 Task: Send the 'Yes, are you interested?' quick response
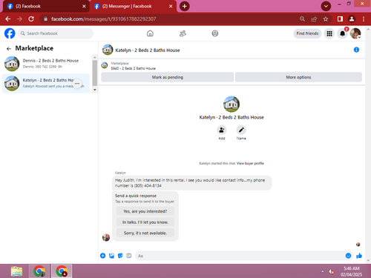point(145,211)
